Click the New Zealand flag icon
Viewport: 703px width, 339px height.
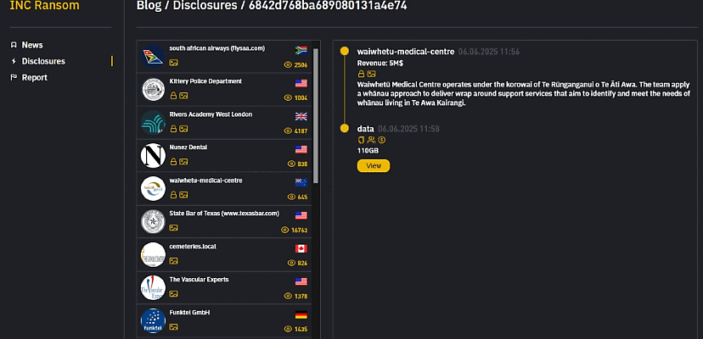coord(301,182)
